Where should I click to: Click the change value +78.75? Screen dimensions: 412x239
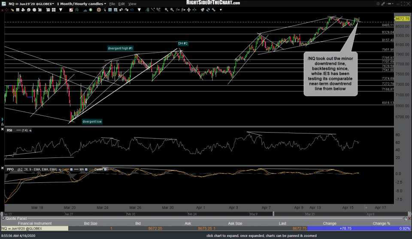coord(345,229)
